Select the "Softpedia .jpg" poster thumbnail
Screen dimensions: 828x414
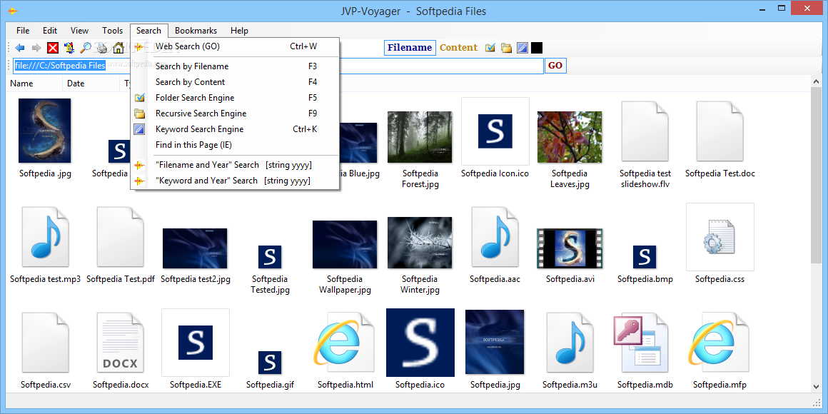tap(45, 131)
